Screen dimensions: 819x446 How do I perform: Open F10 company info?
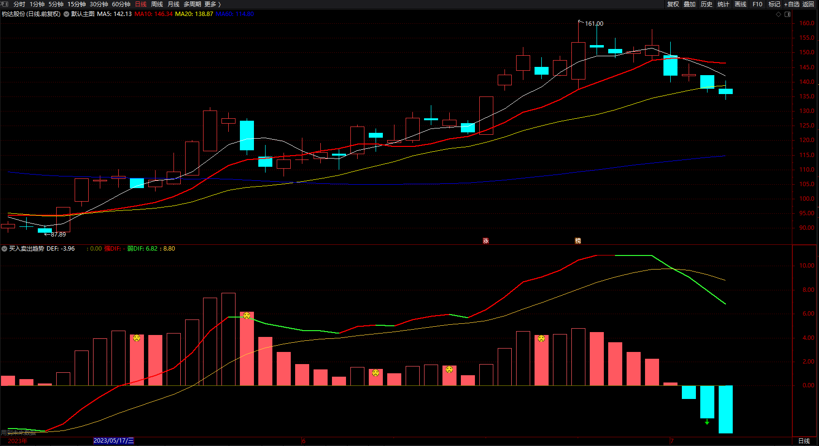757,4
